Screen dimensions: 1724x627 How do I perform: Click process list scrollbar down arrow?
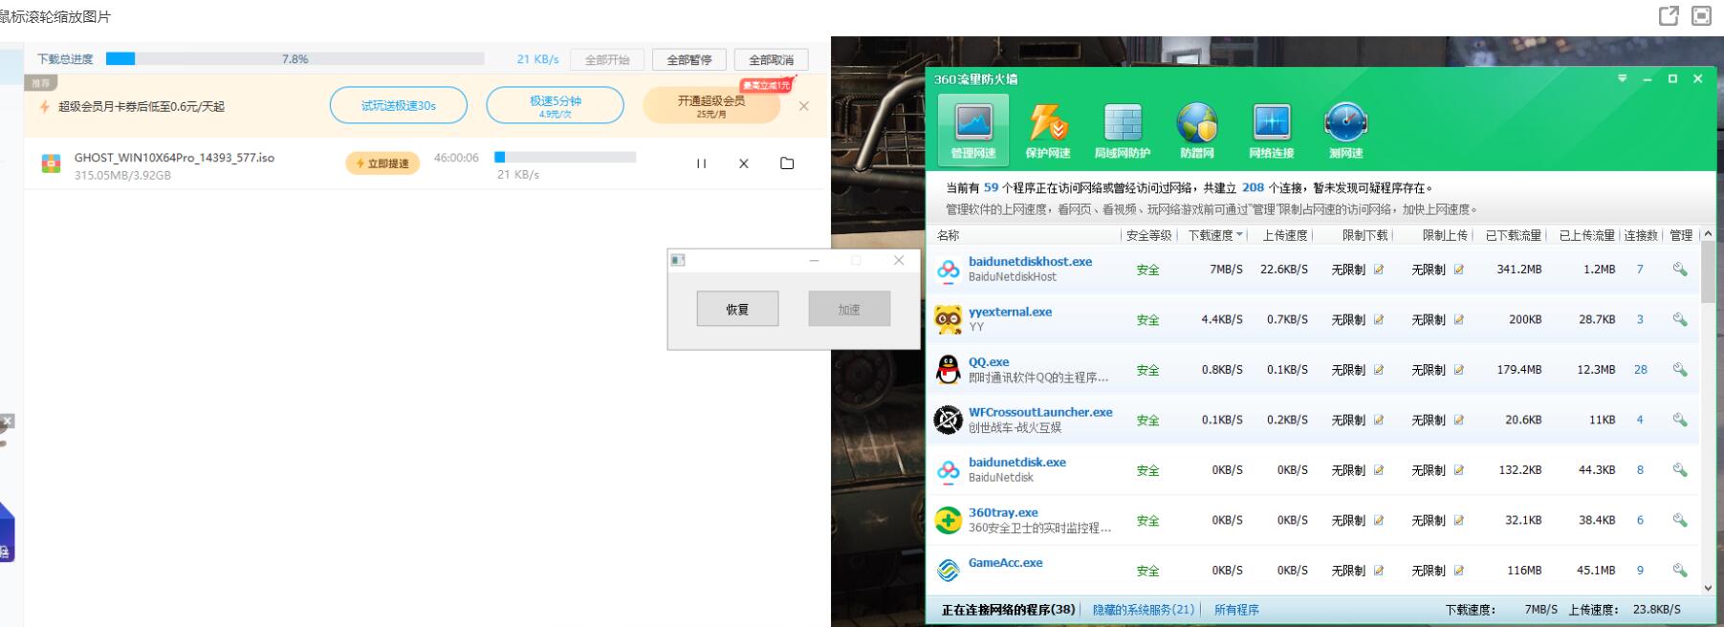1708,588
